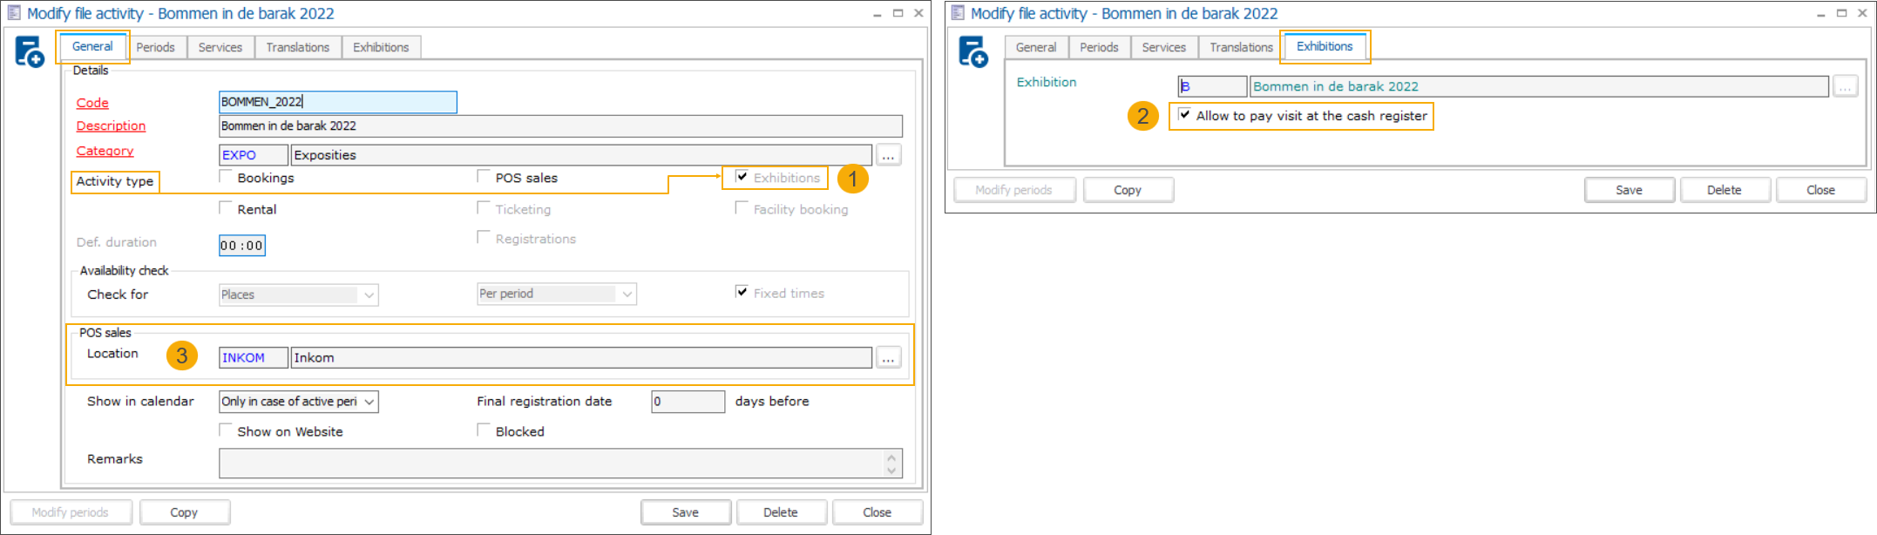Switch to Periods tab in left window
The image size is (1877, 535).
click(x=155, y=47)
